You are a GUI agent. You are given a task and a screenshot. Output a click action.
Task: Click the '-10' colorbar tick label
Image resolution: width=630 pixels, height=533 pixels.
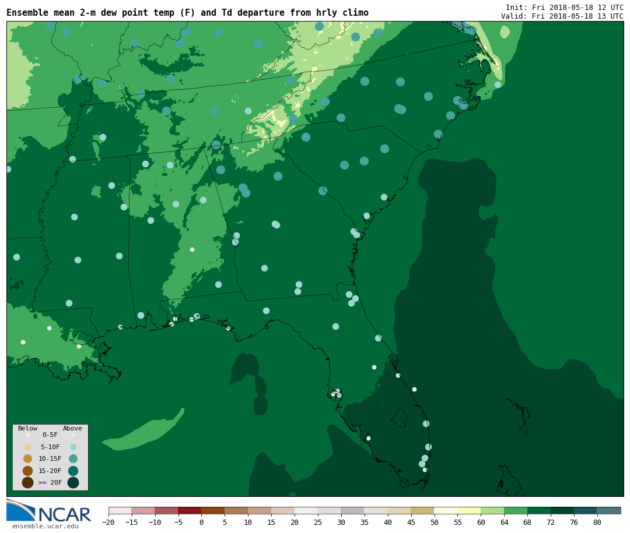click(x=155, y=522)
